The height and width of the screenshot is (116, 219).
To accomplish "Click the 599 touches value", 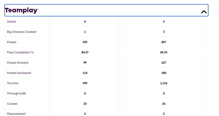I will tap(85, 83).
